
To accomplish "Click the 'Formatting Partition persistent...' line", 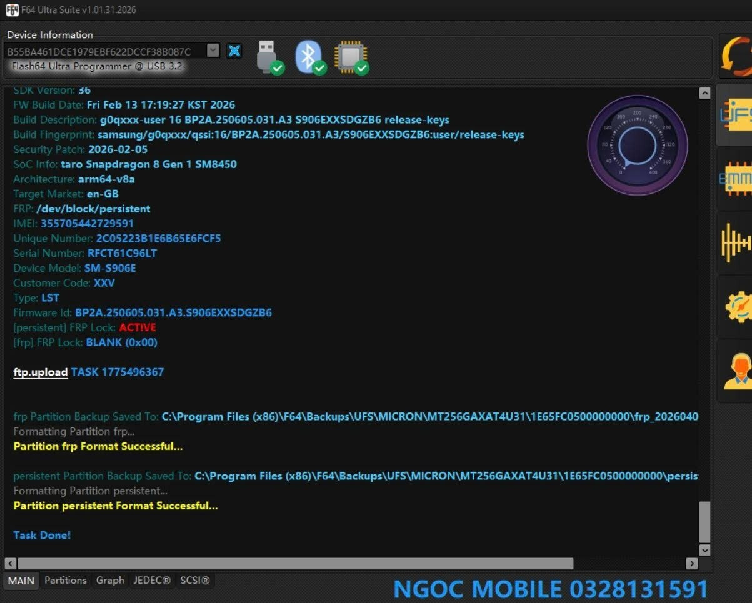I will [x=91, y=491].
